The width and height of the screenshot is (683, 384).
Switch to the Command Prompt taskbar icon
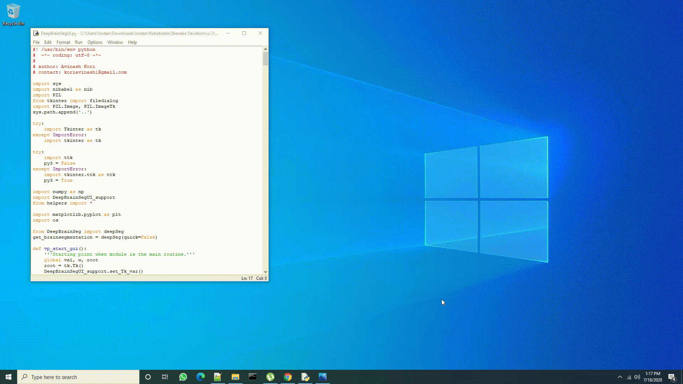[253, 377]
